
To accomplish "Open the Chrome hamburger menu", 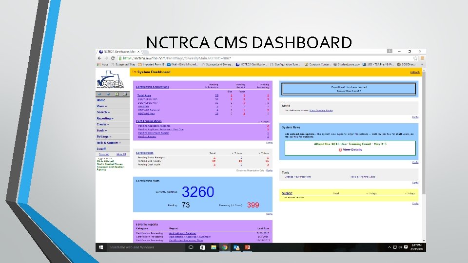I will pyautogui.click(x=422, y=58).
